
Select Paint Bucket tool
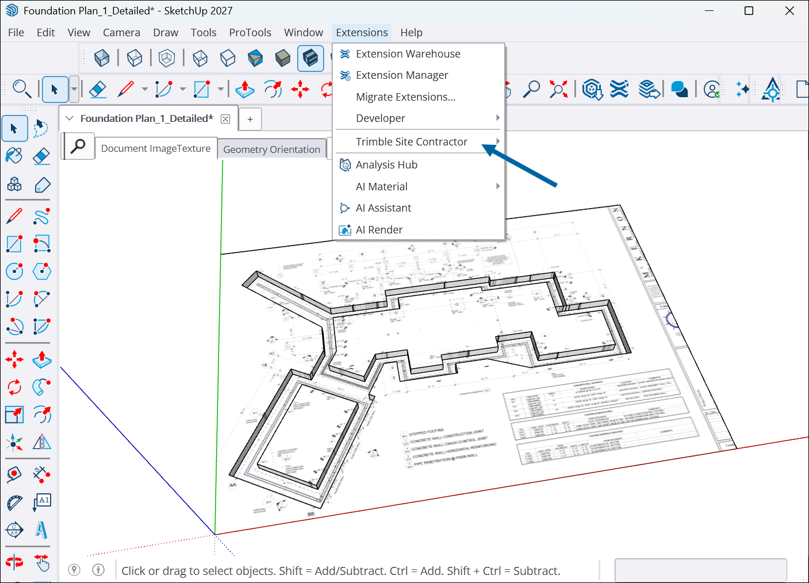pos(14,156)
